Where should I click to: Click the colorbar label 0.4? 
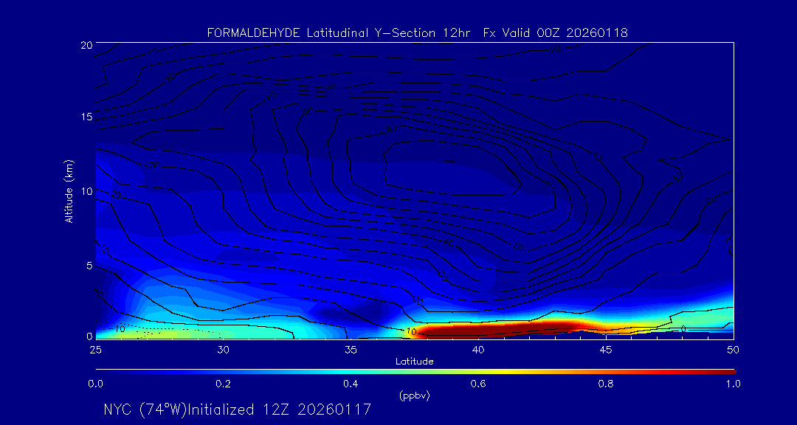[x=351, y=384]
